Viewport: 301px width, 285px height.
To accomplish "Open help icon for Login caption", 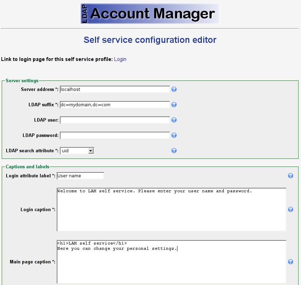I will tap(291, 209).
